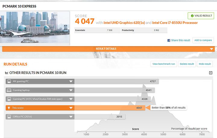Screen dimensions: 217x138
Task: Open the Office PC (2016) dropdown arrow
Action: [x=71, y=117]
